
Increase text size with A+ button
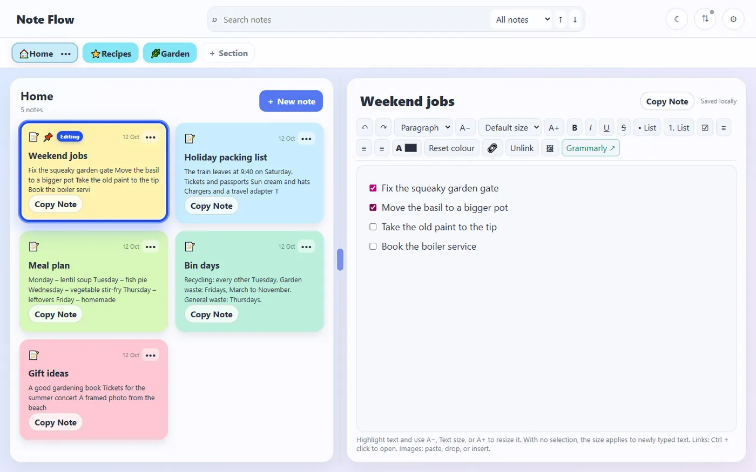pyautogui.click(x=554, y=127)
